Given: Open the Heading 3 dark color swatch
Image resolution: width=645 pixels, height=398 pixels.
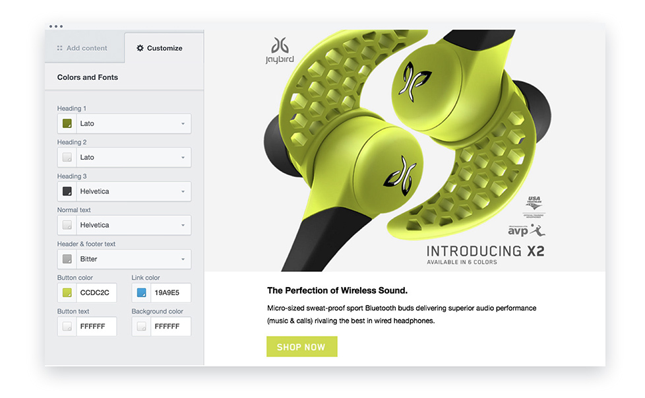Looking at the screenshot, I should pos(67,191).
